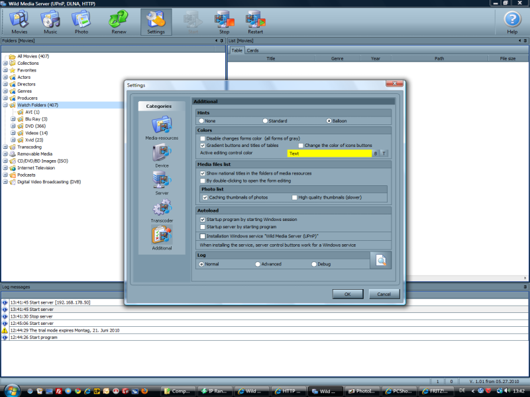Click the trial mode warning icon in log
The width and height of the screenshot is (530, 397).
[5, 330]
